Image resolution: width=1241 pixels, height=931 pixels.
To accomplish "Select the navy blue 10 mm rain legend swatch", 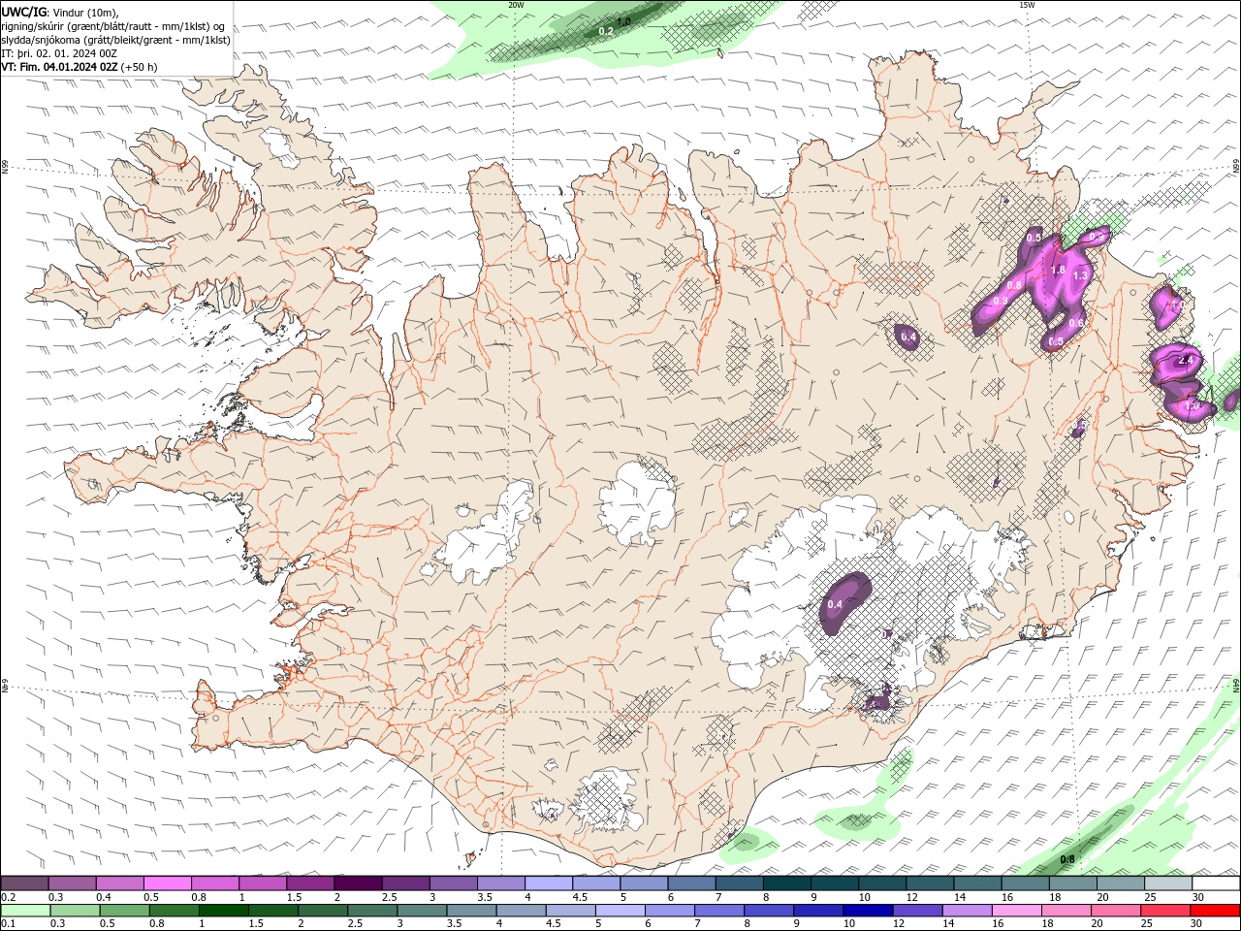I will pos(868,911).
